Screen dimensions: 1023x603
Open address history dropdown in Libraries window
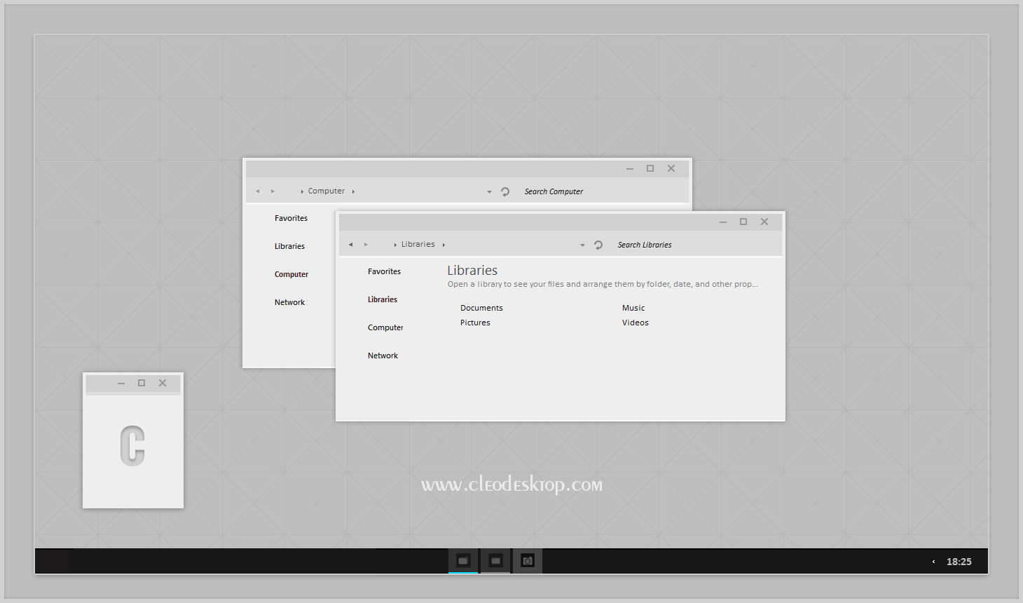582,245
